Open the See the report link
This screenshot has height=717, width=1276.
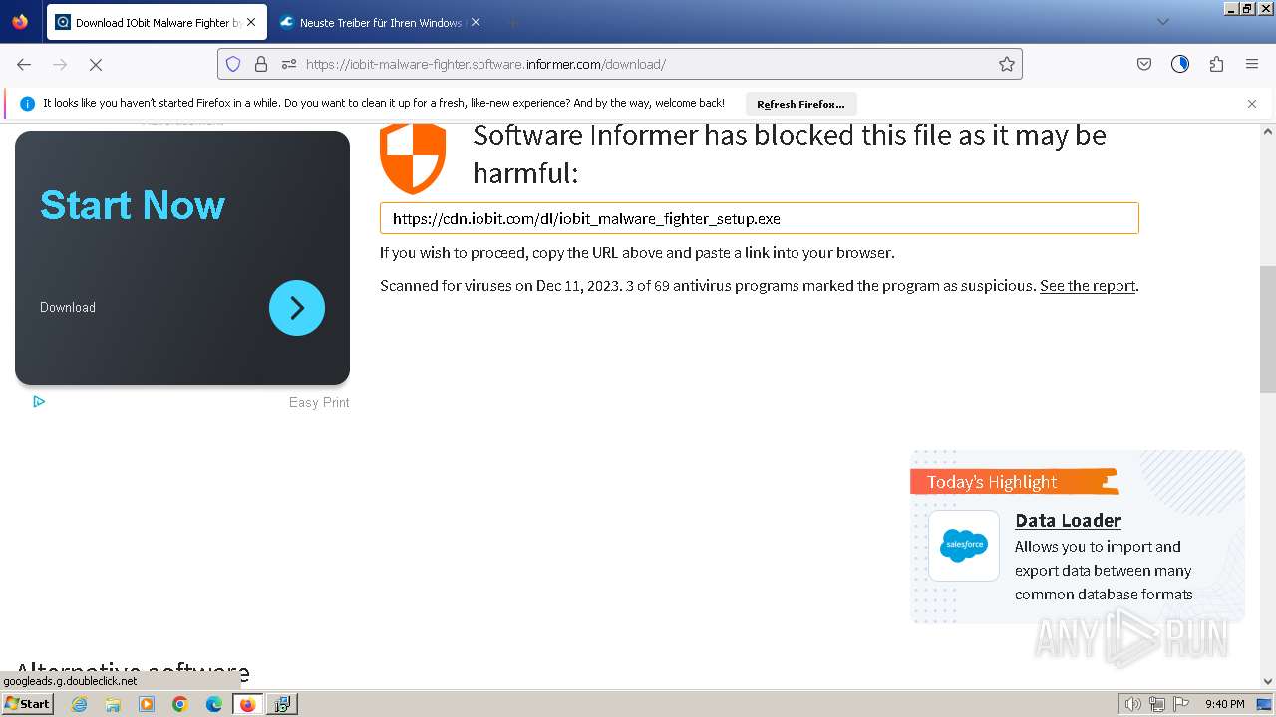point(1088,286)
